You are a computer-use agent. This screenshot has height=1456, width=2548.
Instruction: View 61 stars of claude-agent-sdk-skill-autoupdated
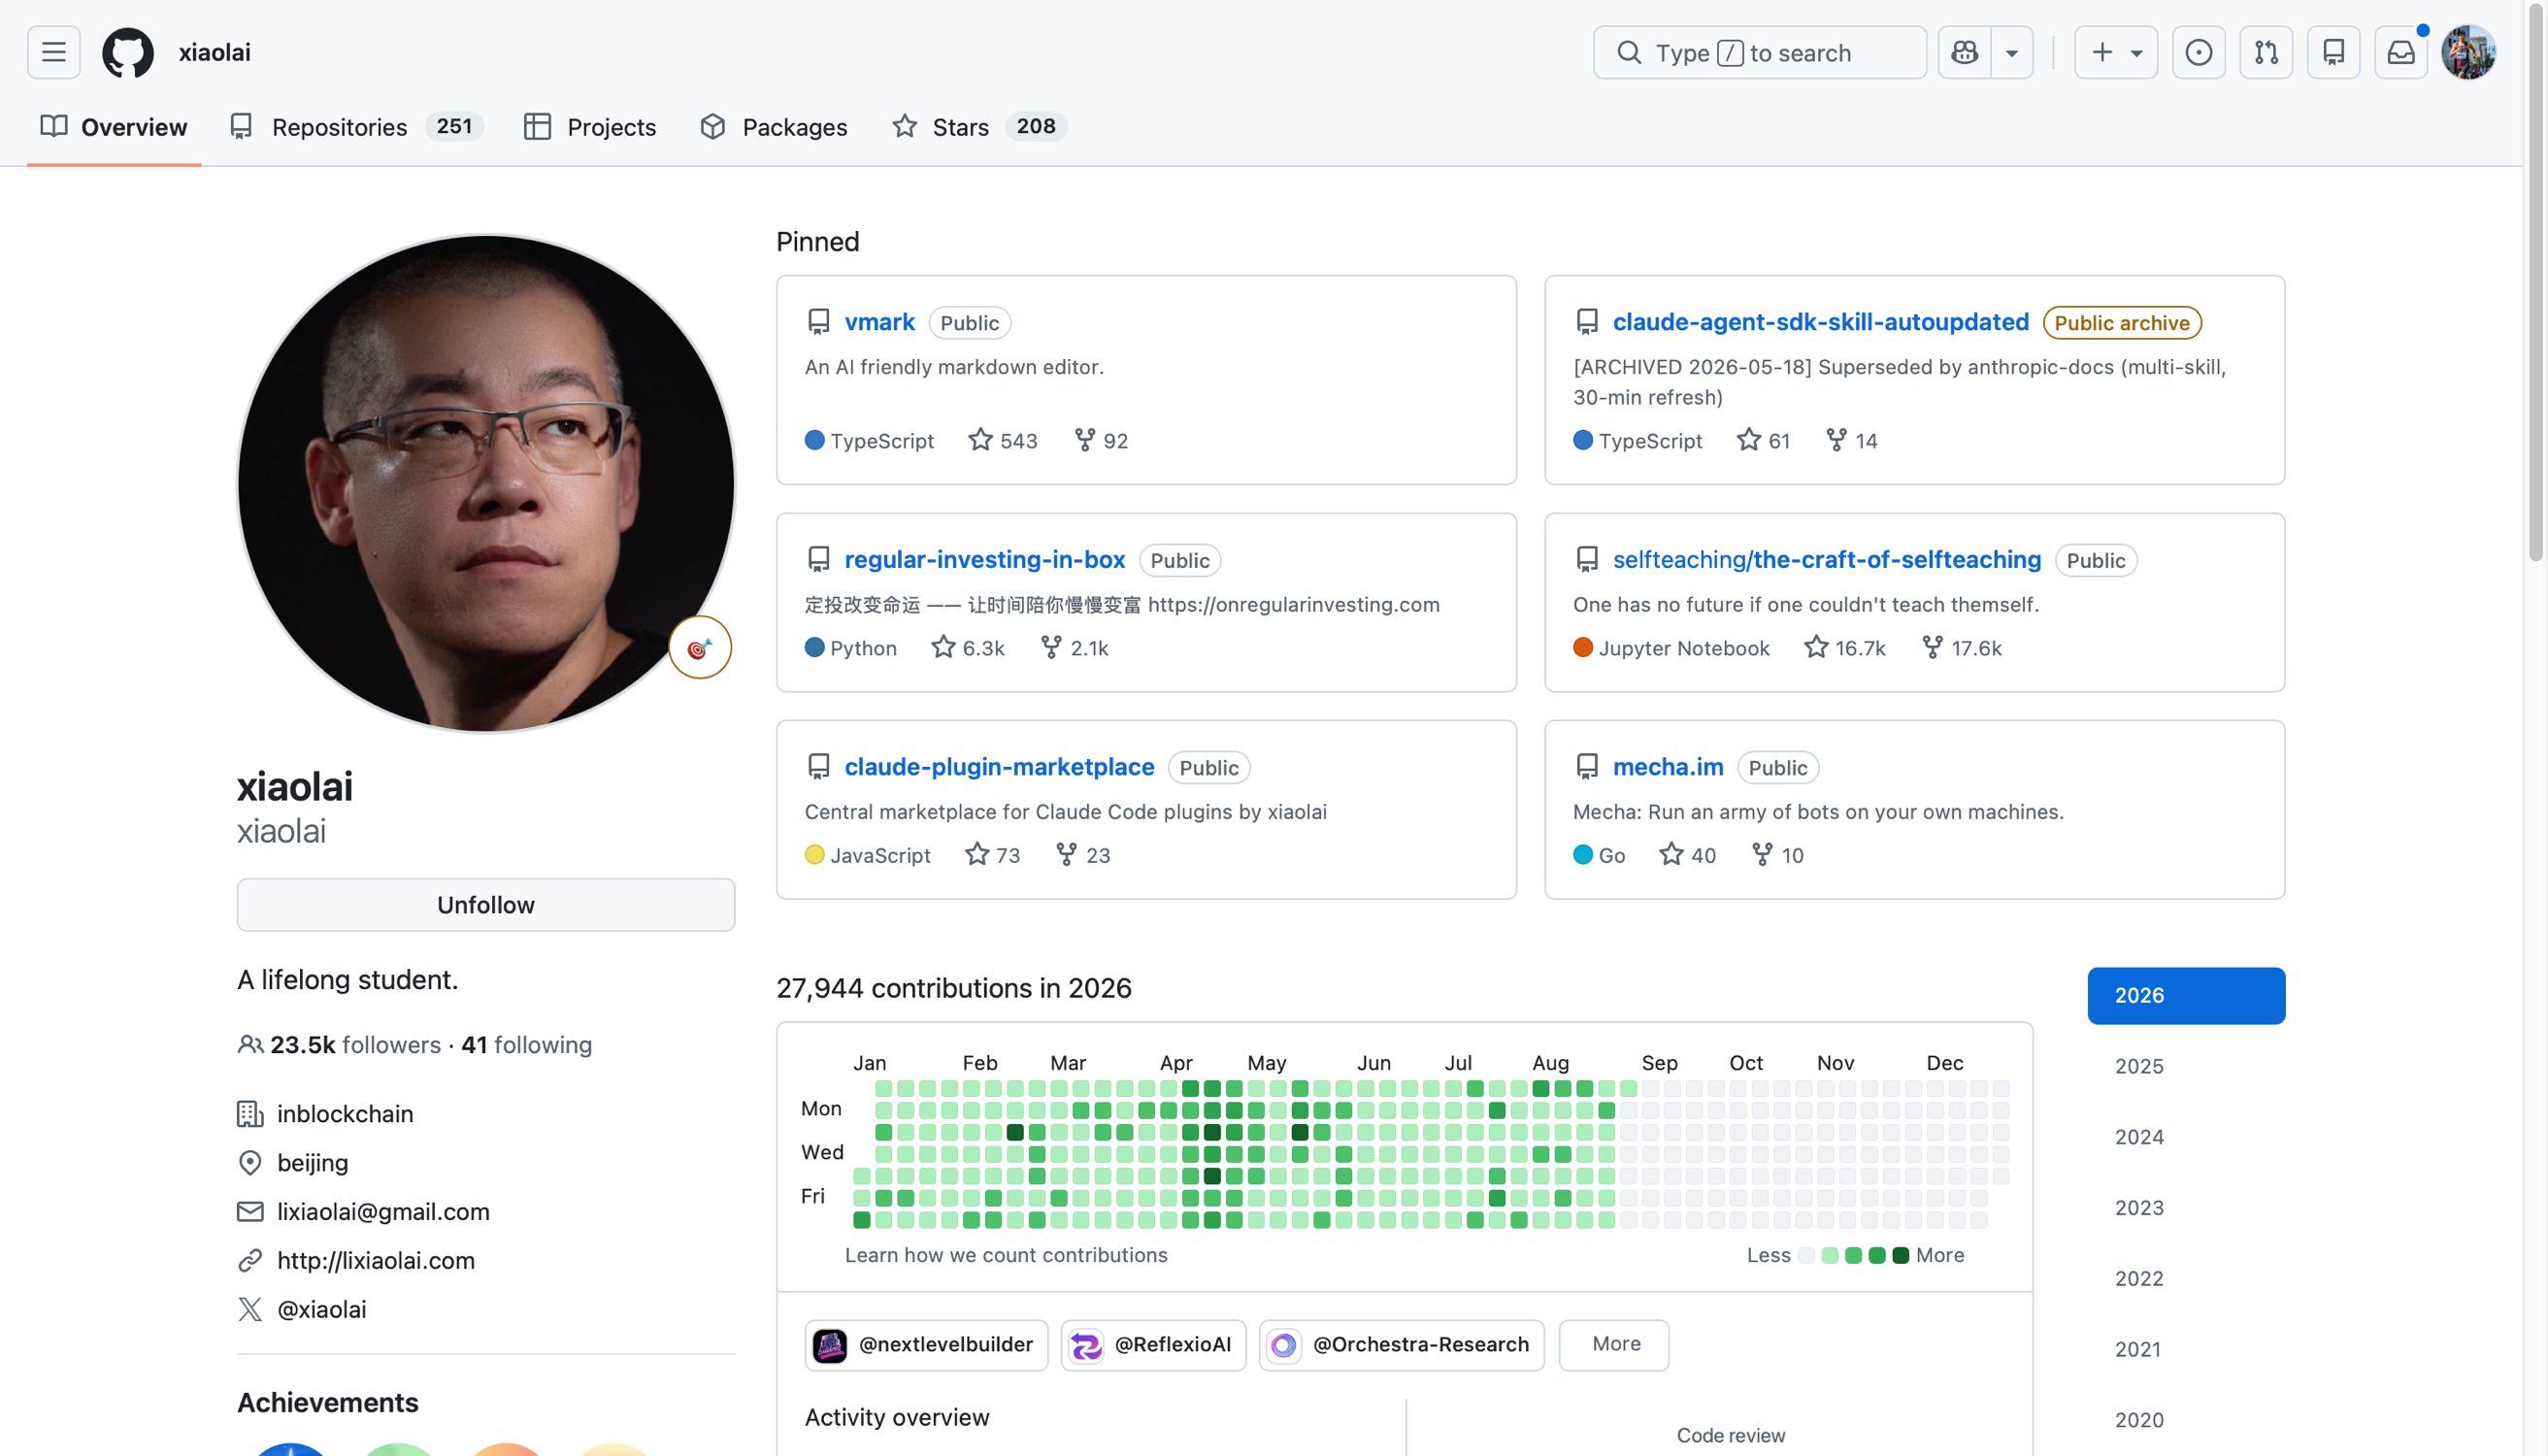point(1763,441)
